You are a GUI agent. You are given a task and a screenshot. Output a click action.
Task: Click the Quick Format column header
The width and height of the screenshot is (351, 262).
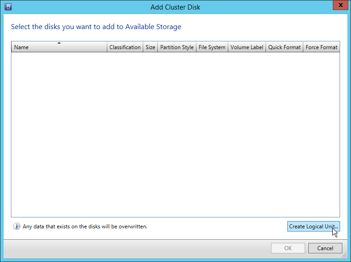(284, 47)
